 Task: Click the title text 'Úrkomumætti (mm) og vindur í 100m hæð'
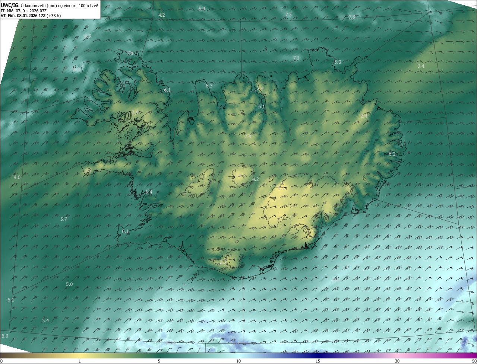tap(59, 6)
